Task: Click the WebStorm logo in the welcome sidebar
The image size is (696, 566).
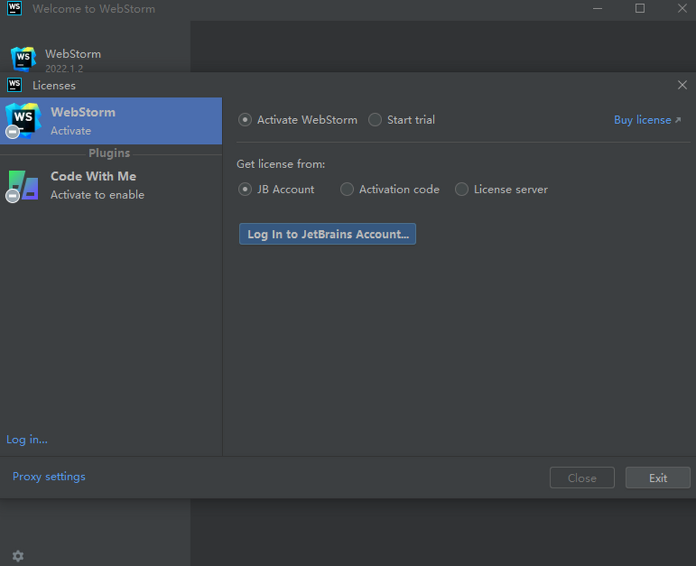Action: click(23, 59)
